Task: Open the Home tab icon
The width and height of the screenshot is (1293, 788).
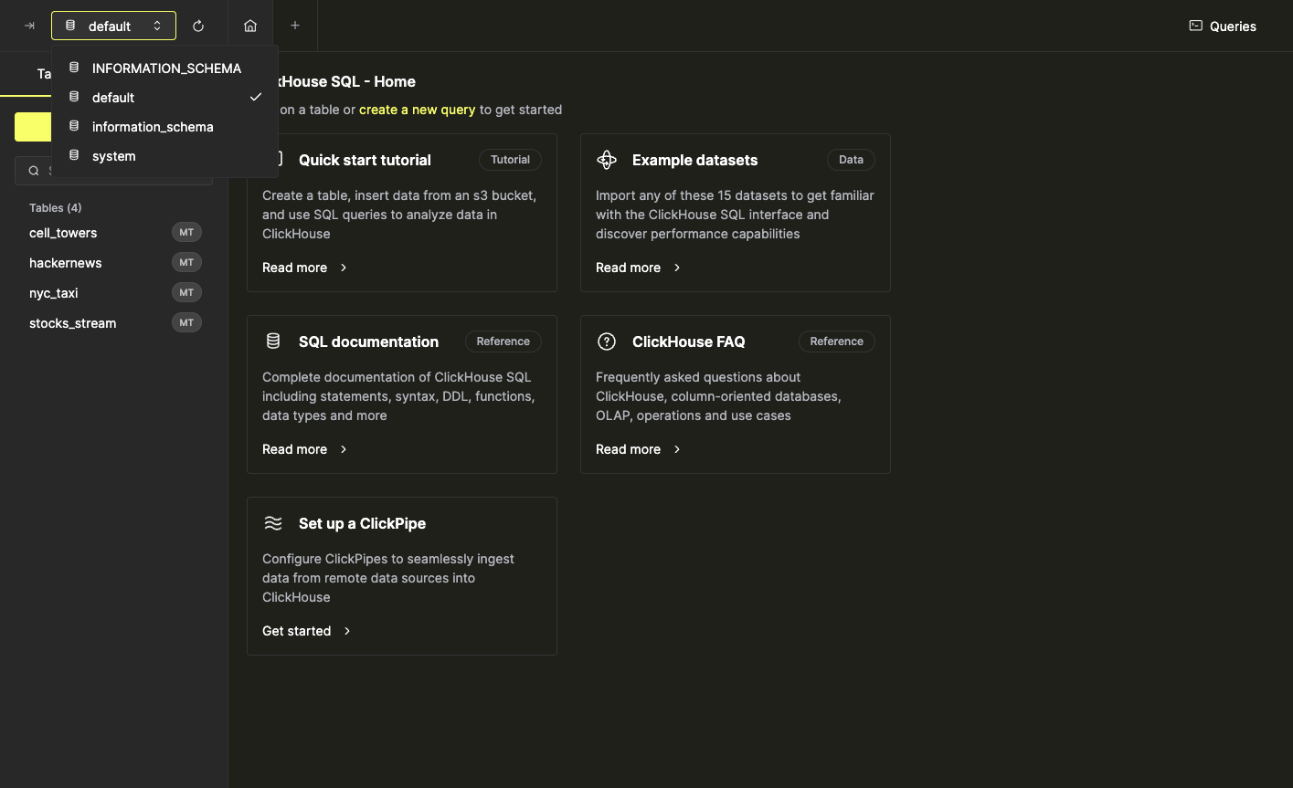Action: click(250, 26)
